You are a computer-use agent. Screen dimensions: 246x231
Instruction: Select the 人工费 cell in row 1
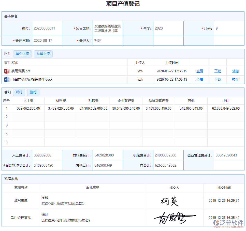(x=28, y=109)
